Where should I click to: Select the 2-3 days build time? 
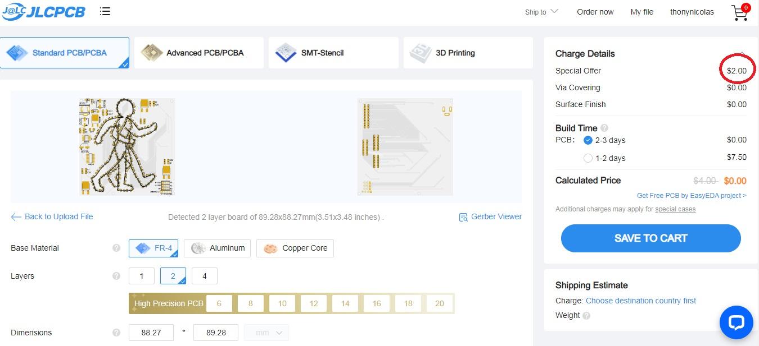[588, 140]
